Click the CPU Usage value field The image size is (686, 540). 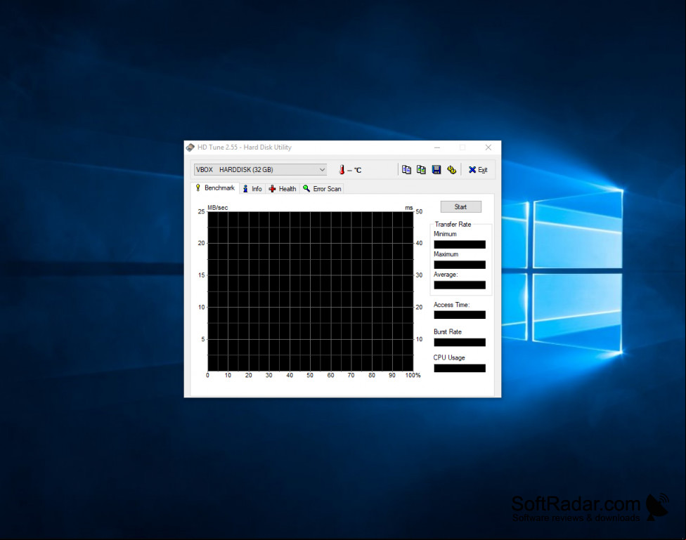[460, 368]
